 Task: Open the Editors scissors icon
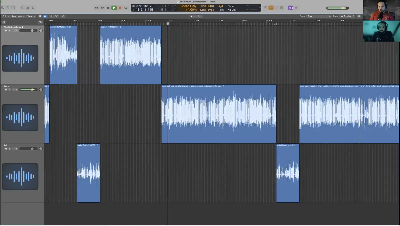(33, 8)
